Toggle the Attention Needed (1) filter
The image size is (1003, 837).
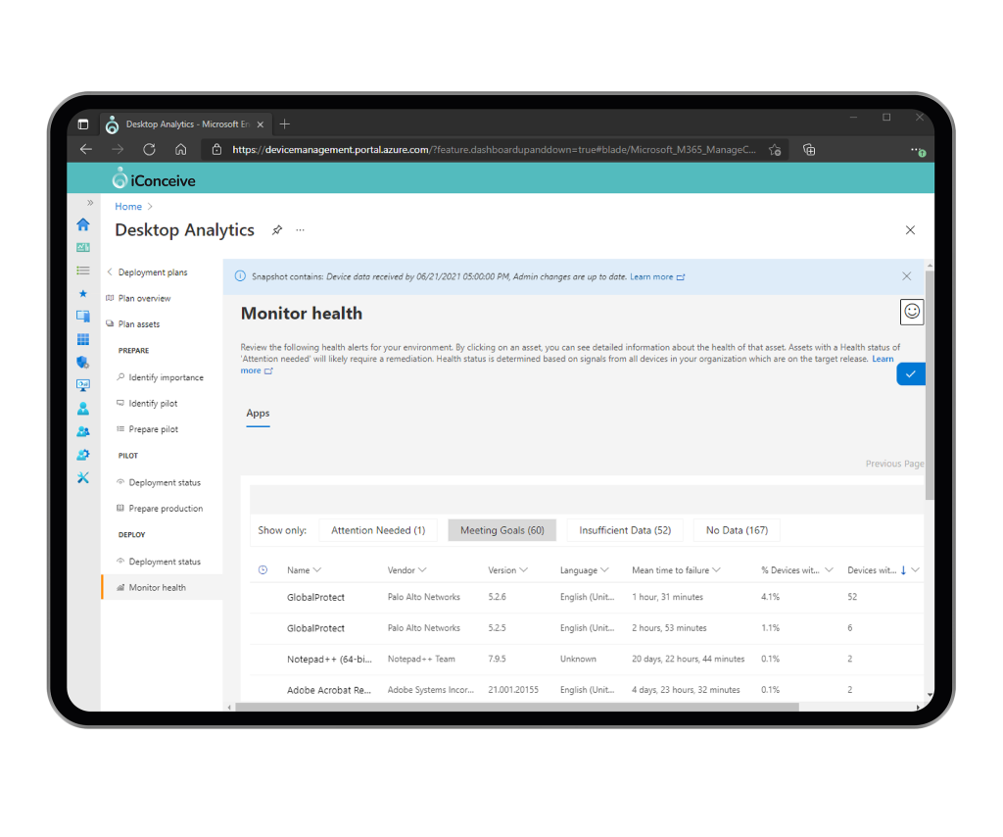(x=378, y=530)
